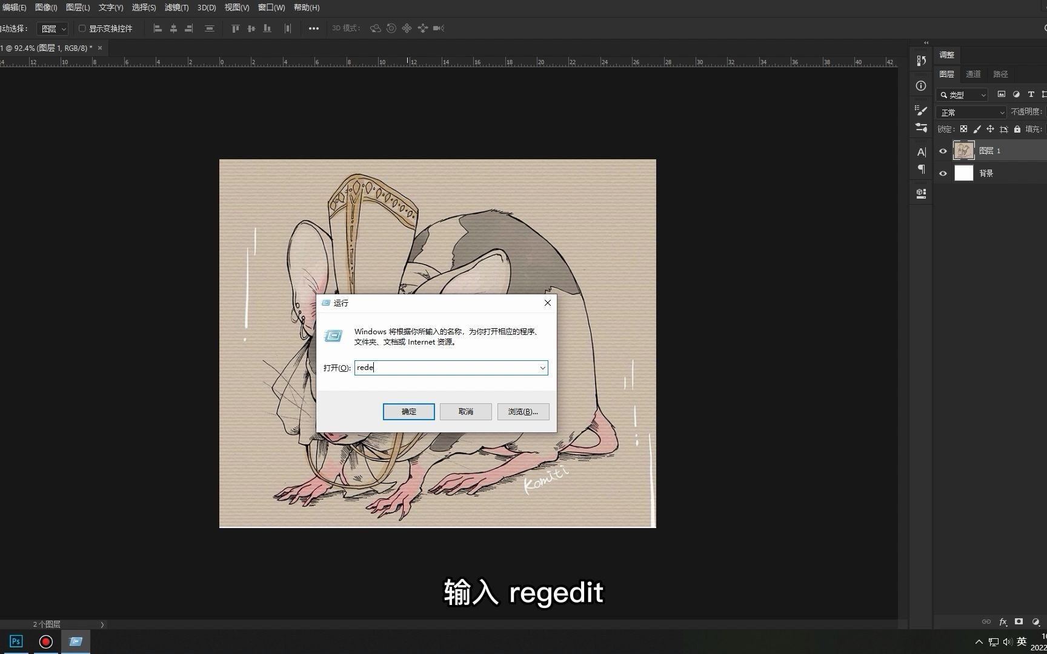The height and width of the screenshot is (654, 1047).
Task: Click align top edges icon
Action: 236,28
